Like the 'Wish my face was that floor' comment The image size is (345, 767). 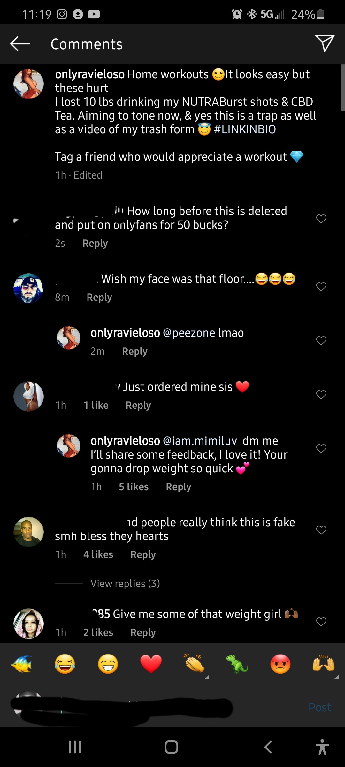click(321, 286)
